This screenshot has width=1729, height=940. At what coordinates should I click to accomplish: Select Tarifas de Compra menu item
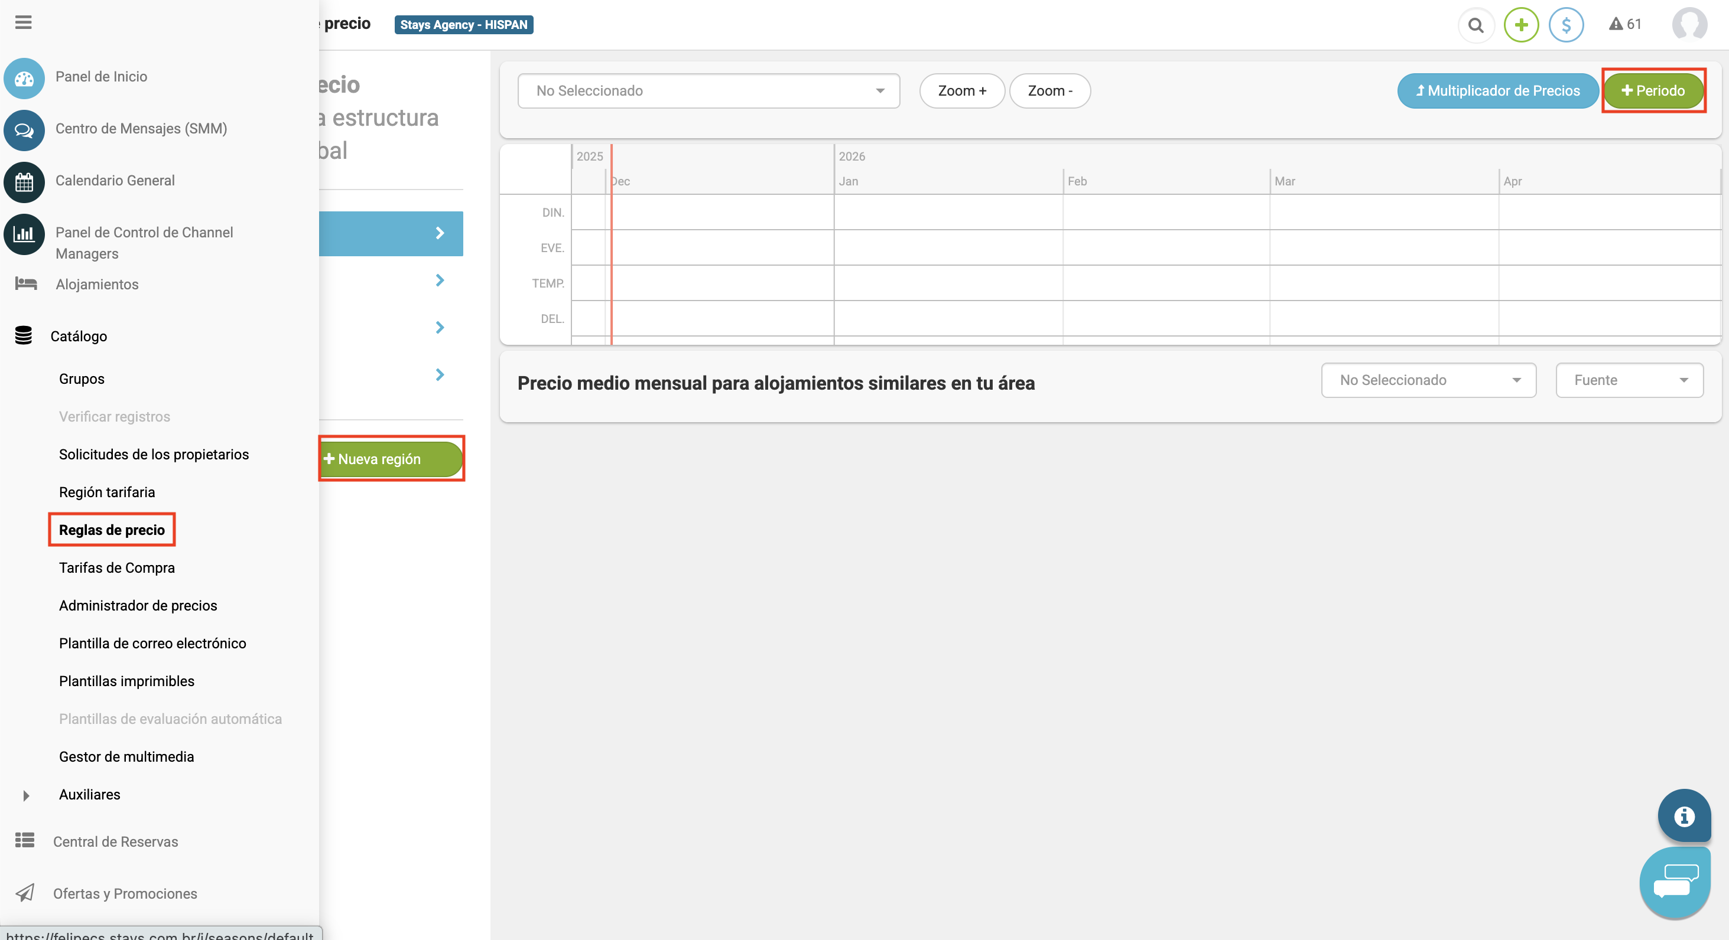click(117, 568)
